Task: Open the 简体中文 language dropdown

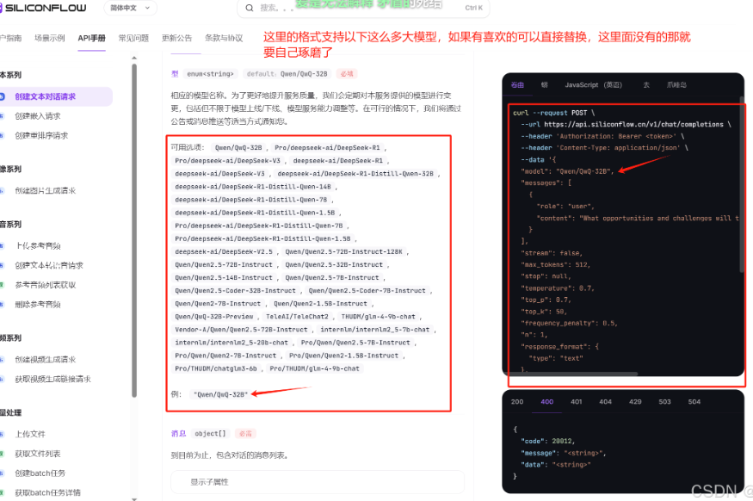Action: point(130,8)
